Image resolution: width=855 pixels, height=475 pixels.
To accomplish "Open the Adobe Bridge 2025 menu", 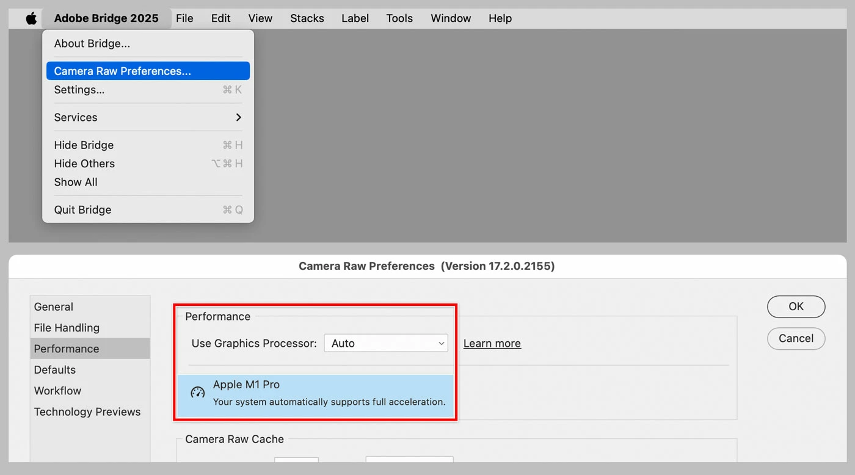I will pyautogui.click(x=106, y=18).
